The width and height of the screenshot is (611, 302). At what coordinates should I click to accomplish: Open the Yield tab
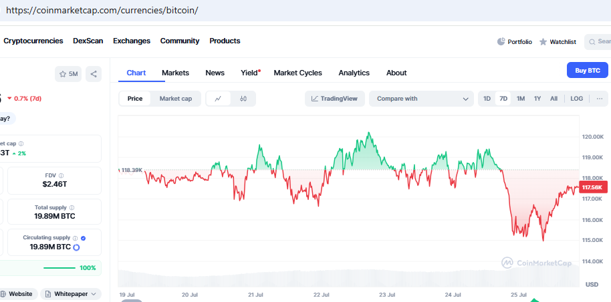(250, 73)
